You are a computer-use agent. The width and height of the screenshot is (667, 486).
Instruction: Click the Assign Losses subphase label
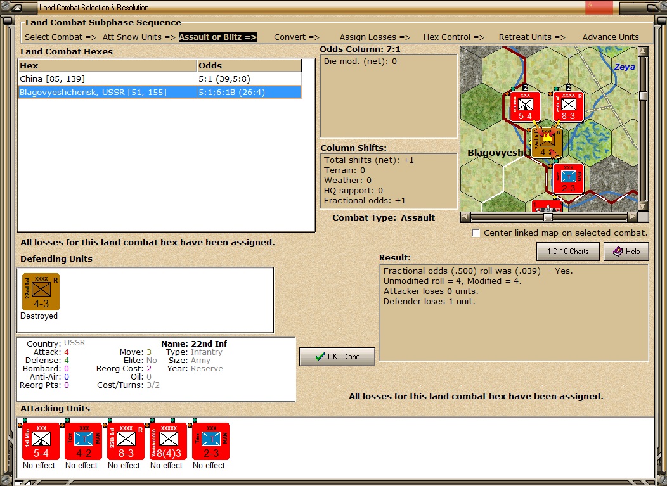pos(375,37)
